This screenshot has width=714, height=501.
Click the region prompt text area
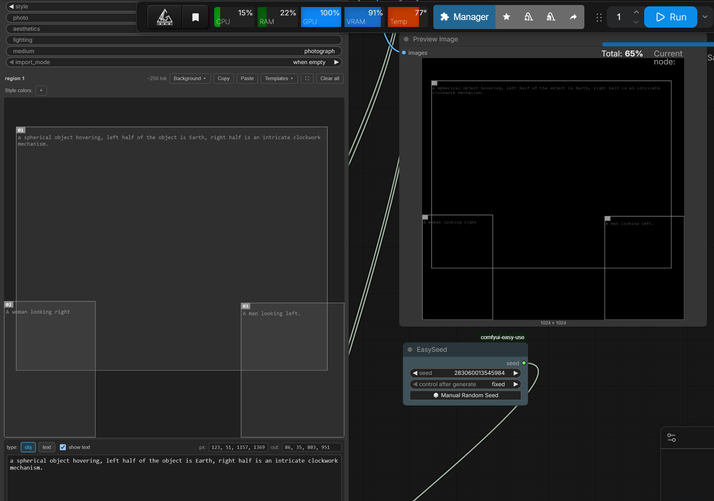(x=174, y=478)
